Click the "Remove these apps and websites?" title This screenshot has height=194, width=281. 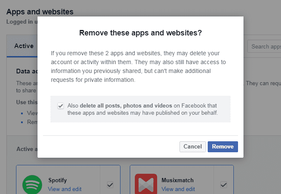pos(141,33)
